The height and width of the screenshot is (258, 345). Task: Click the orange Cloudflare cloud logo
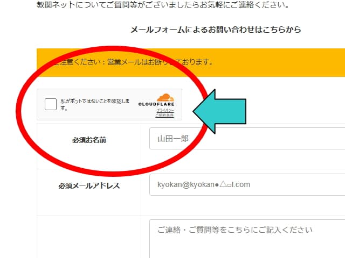pyautogui.click(x=165, y=97)
